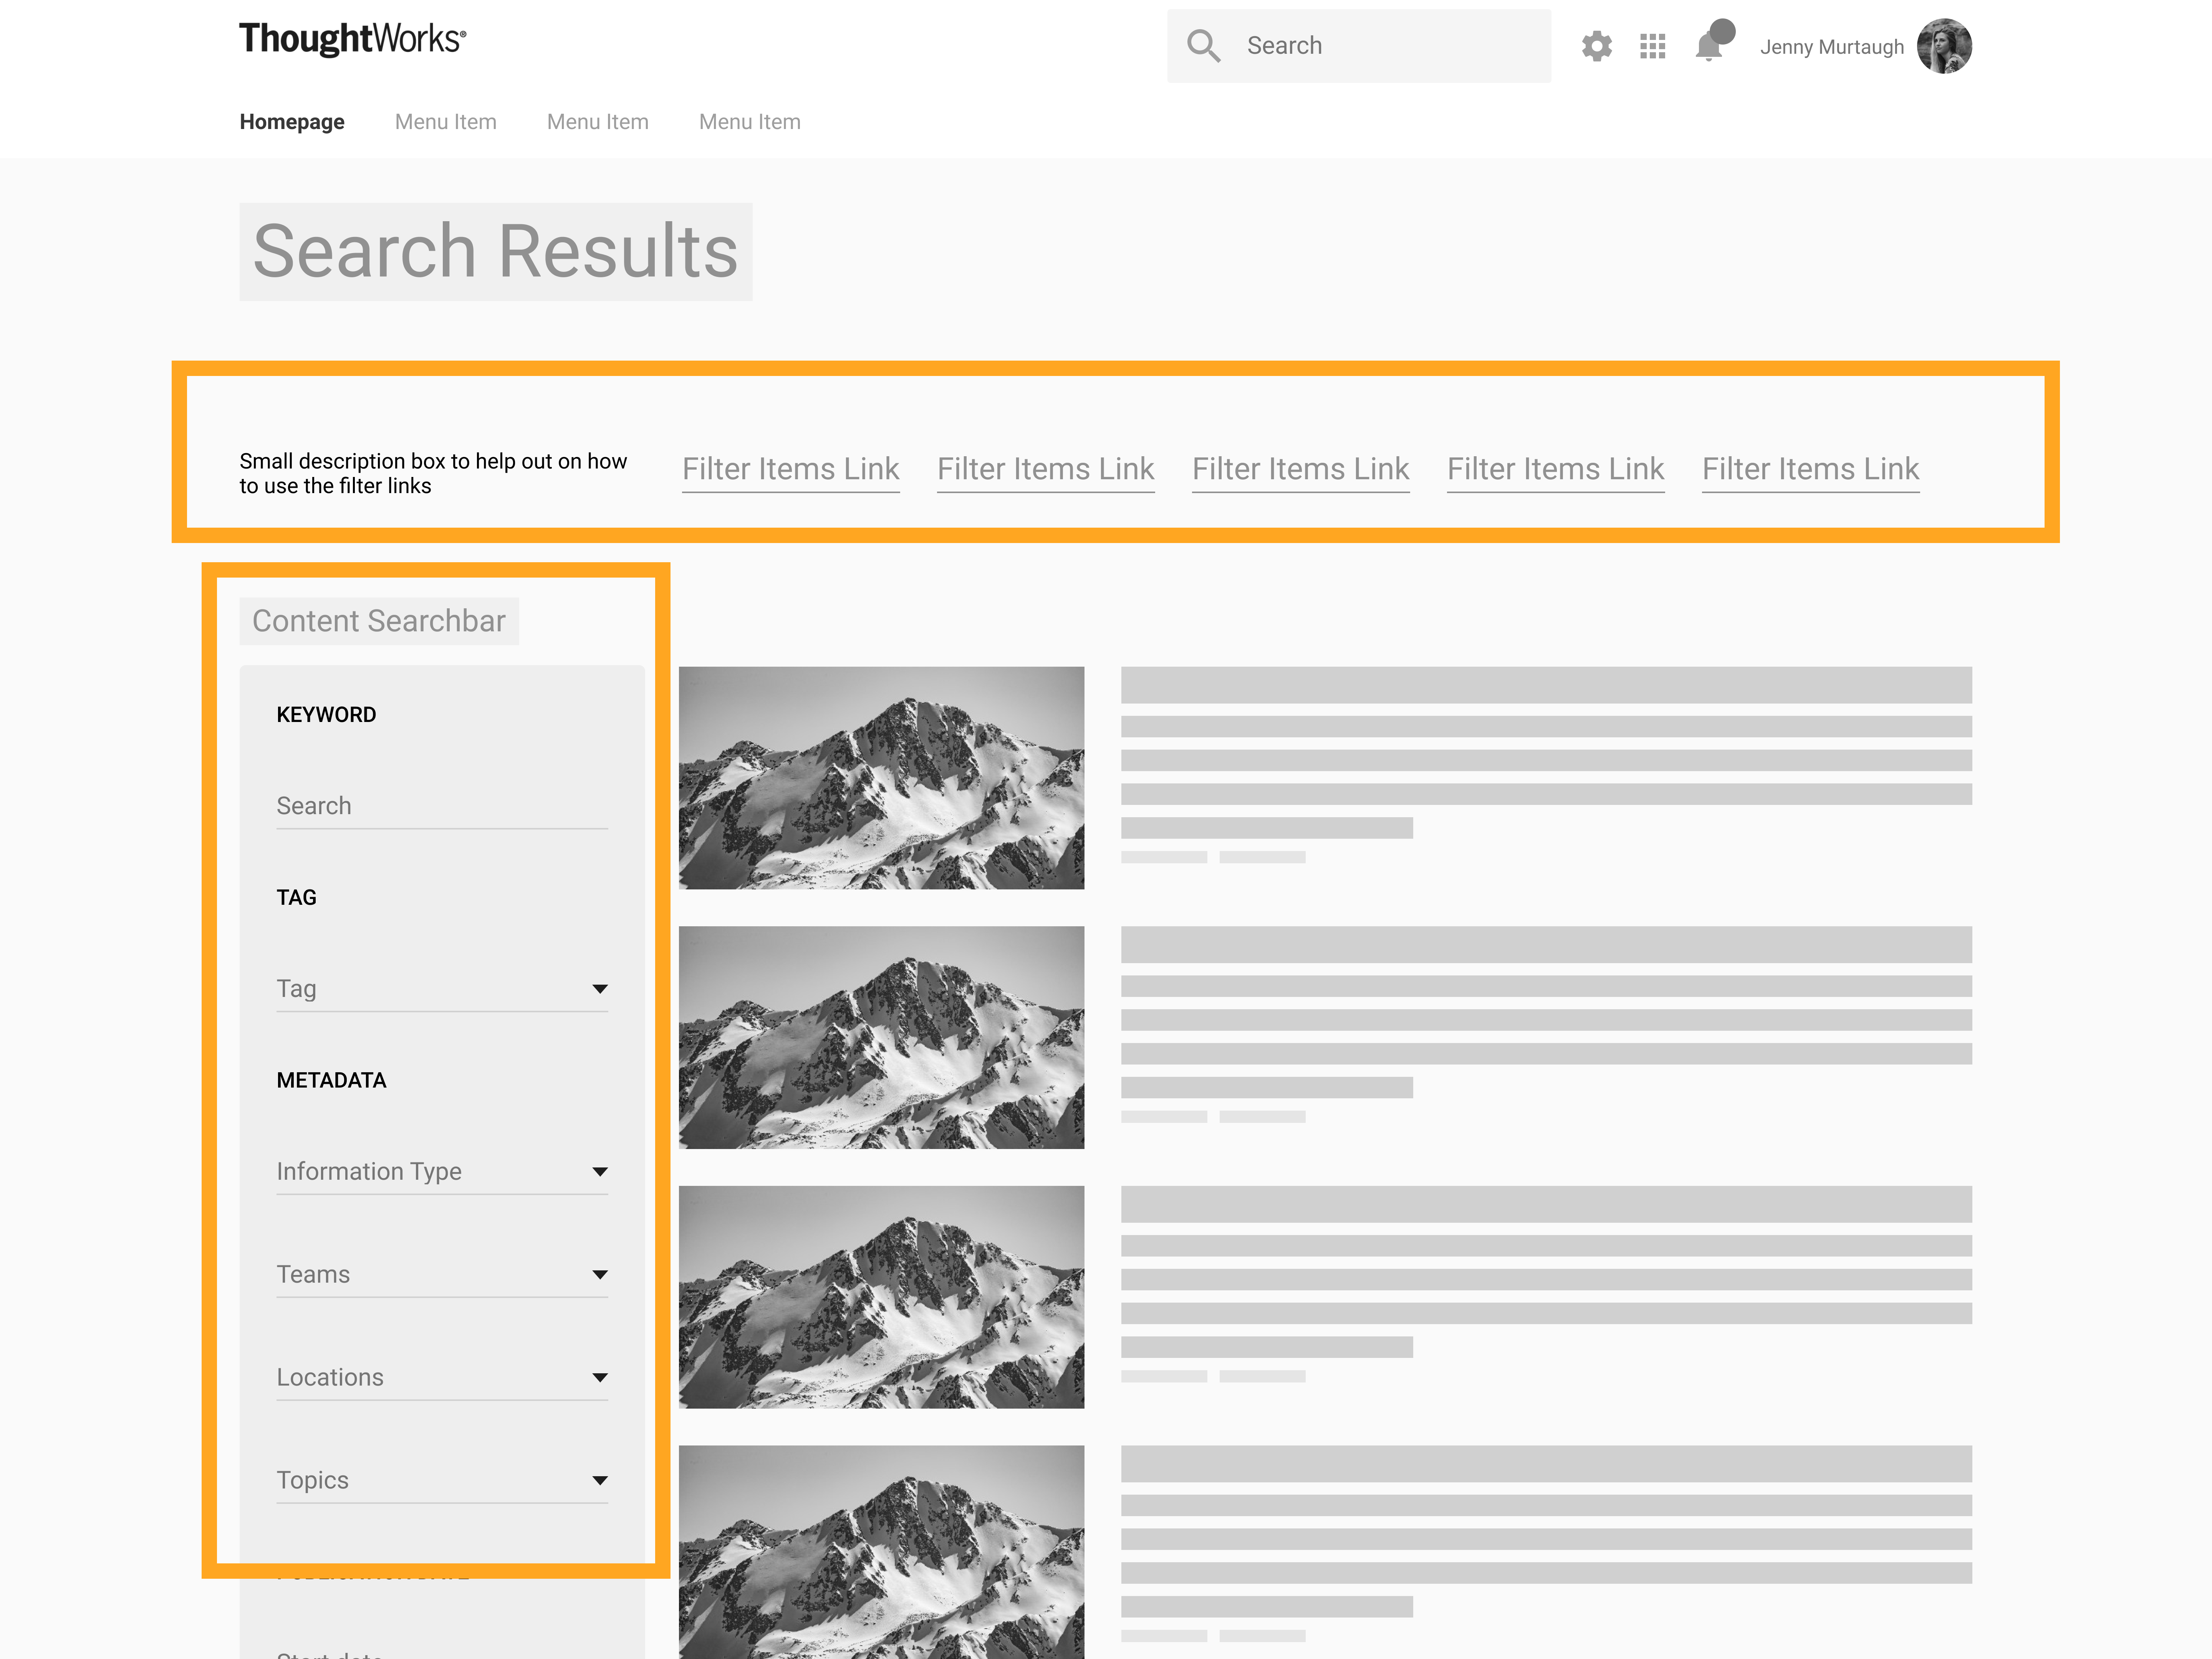Expand the Topics dropdown

click(x=599, y=1480)
